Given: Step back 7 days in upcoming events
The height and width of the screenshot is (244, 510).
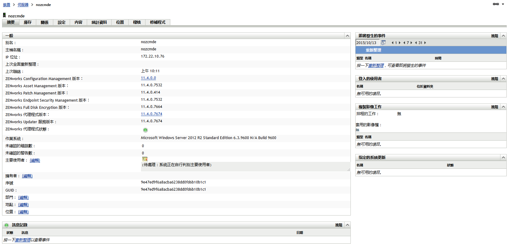Looking at the screenshot, I should tap(404, 43).
